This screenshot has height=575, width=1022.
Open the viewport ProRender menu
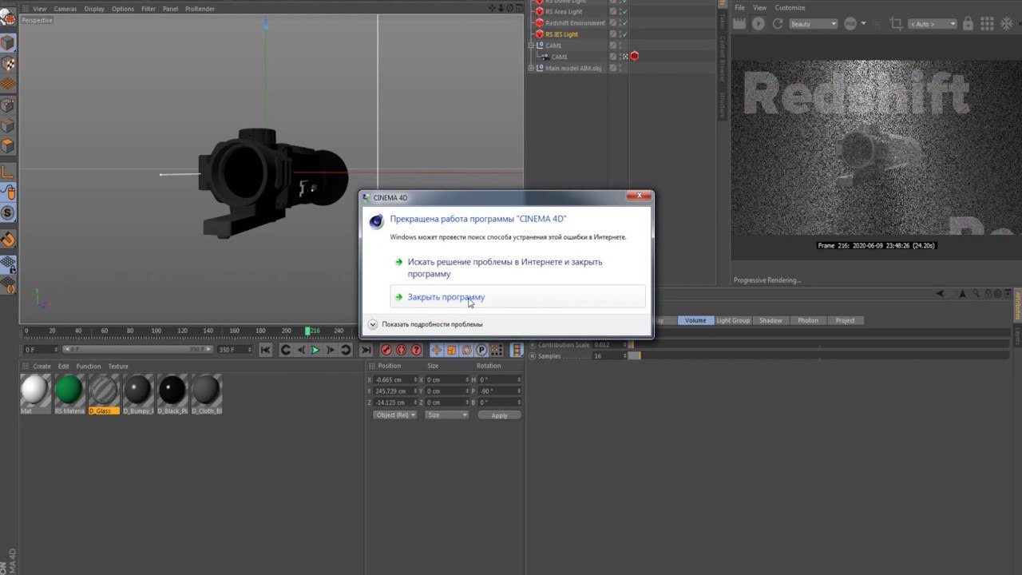[198, 9]
